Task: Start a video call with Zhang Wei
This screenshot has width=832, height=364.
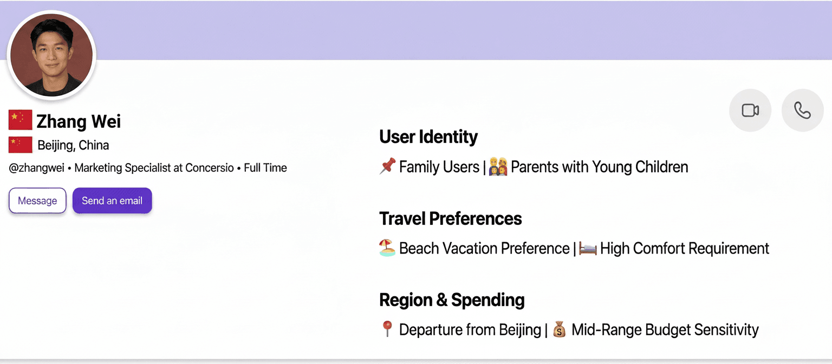Action: tap(750, 110)
